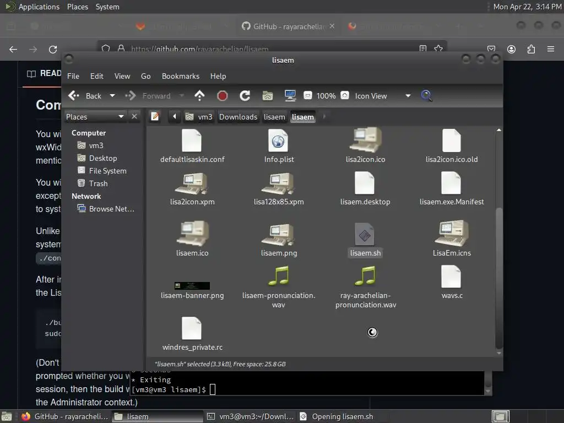564x423 pixels.
Task: Open file search magnifier
Action: pyautogui.click(x=426, y=96)
